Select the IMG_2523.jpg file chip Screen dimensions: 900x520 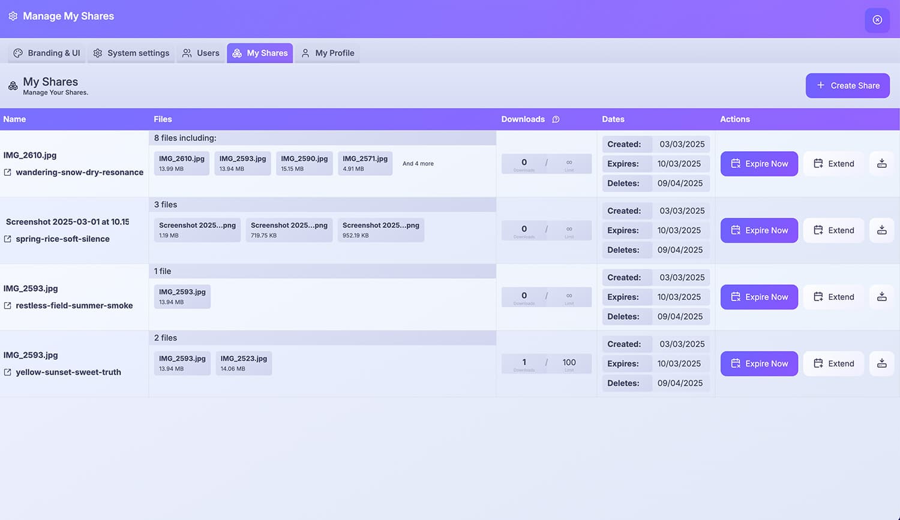point(243,363)
